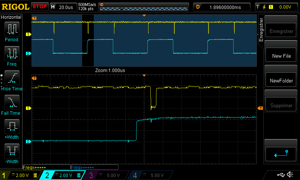
Task: Click the speaker sound icon
Action: pyautogui.click(x=290, y=175)
